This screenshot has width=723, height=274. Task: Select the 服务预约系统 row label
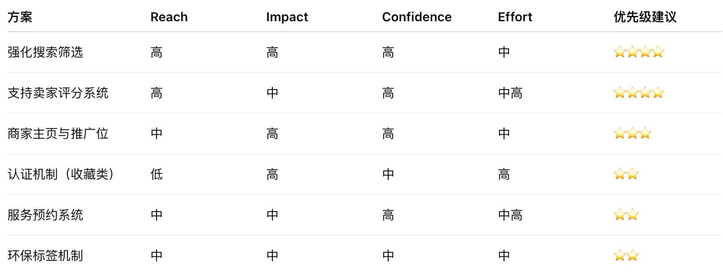(x=45, y=215)
